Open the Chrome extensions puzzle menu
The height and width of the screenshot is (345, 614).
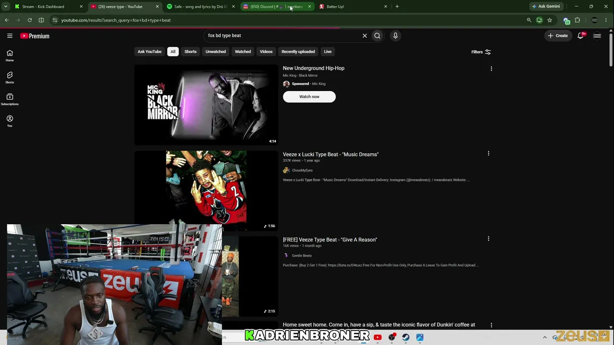[578, 20]
